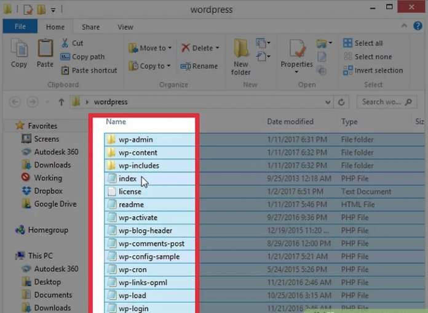Screen dimensions: 428x313
Task: Click the Up arrow navigation icon
Action: [x=61, y=102]
